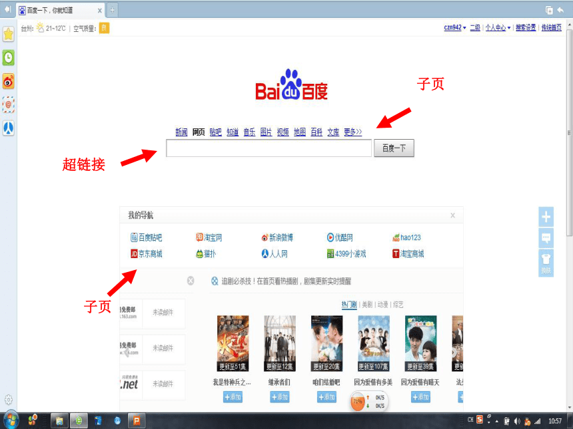573x429 pixels.
Task: Select the 热门剧 tab
Action: (349, 305)
